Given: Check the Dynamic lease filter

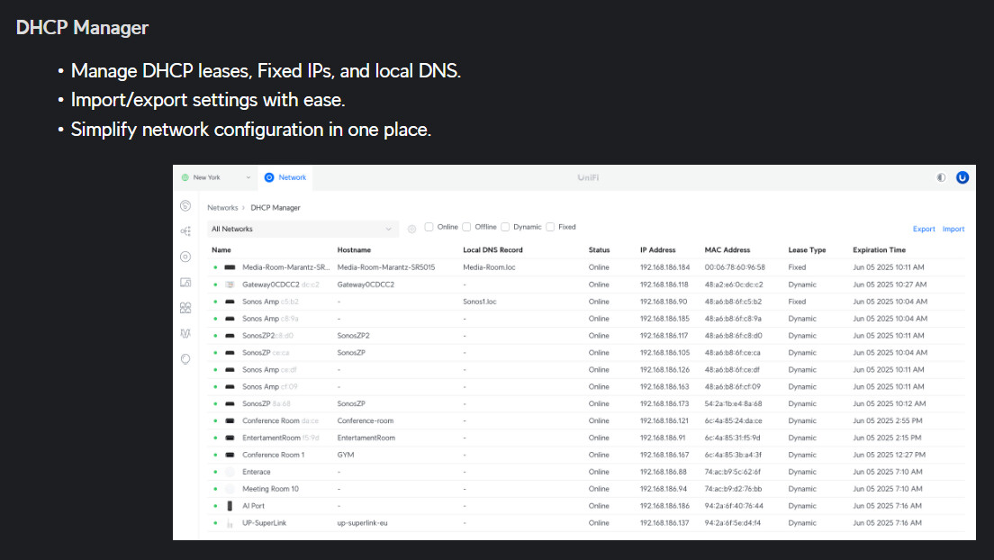Looking at the screenshot, I should click(505, 227).
